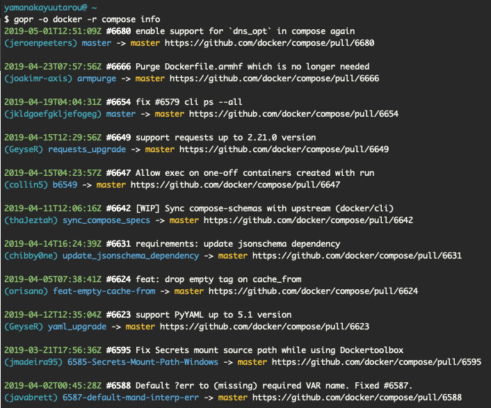Click PR number #6595
The image size is (491, 408).
point(118,350)
